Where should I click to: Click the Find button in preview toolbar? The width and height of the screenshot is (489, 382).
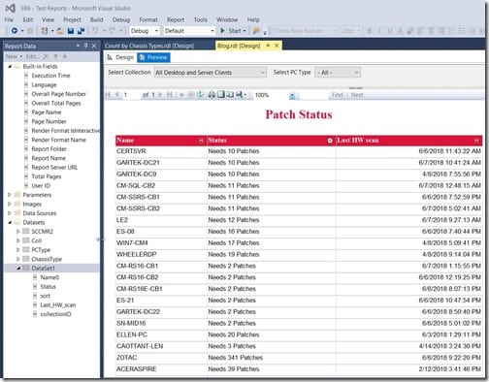(337, 95)
